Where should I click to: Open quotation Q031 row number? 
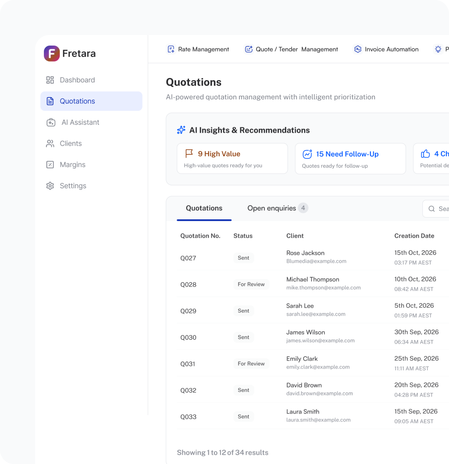click(x=188, y=364)
